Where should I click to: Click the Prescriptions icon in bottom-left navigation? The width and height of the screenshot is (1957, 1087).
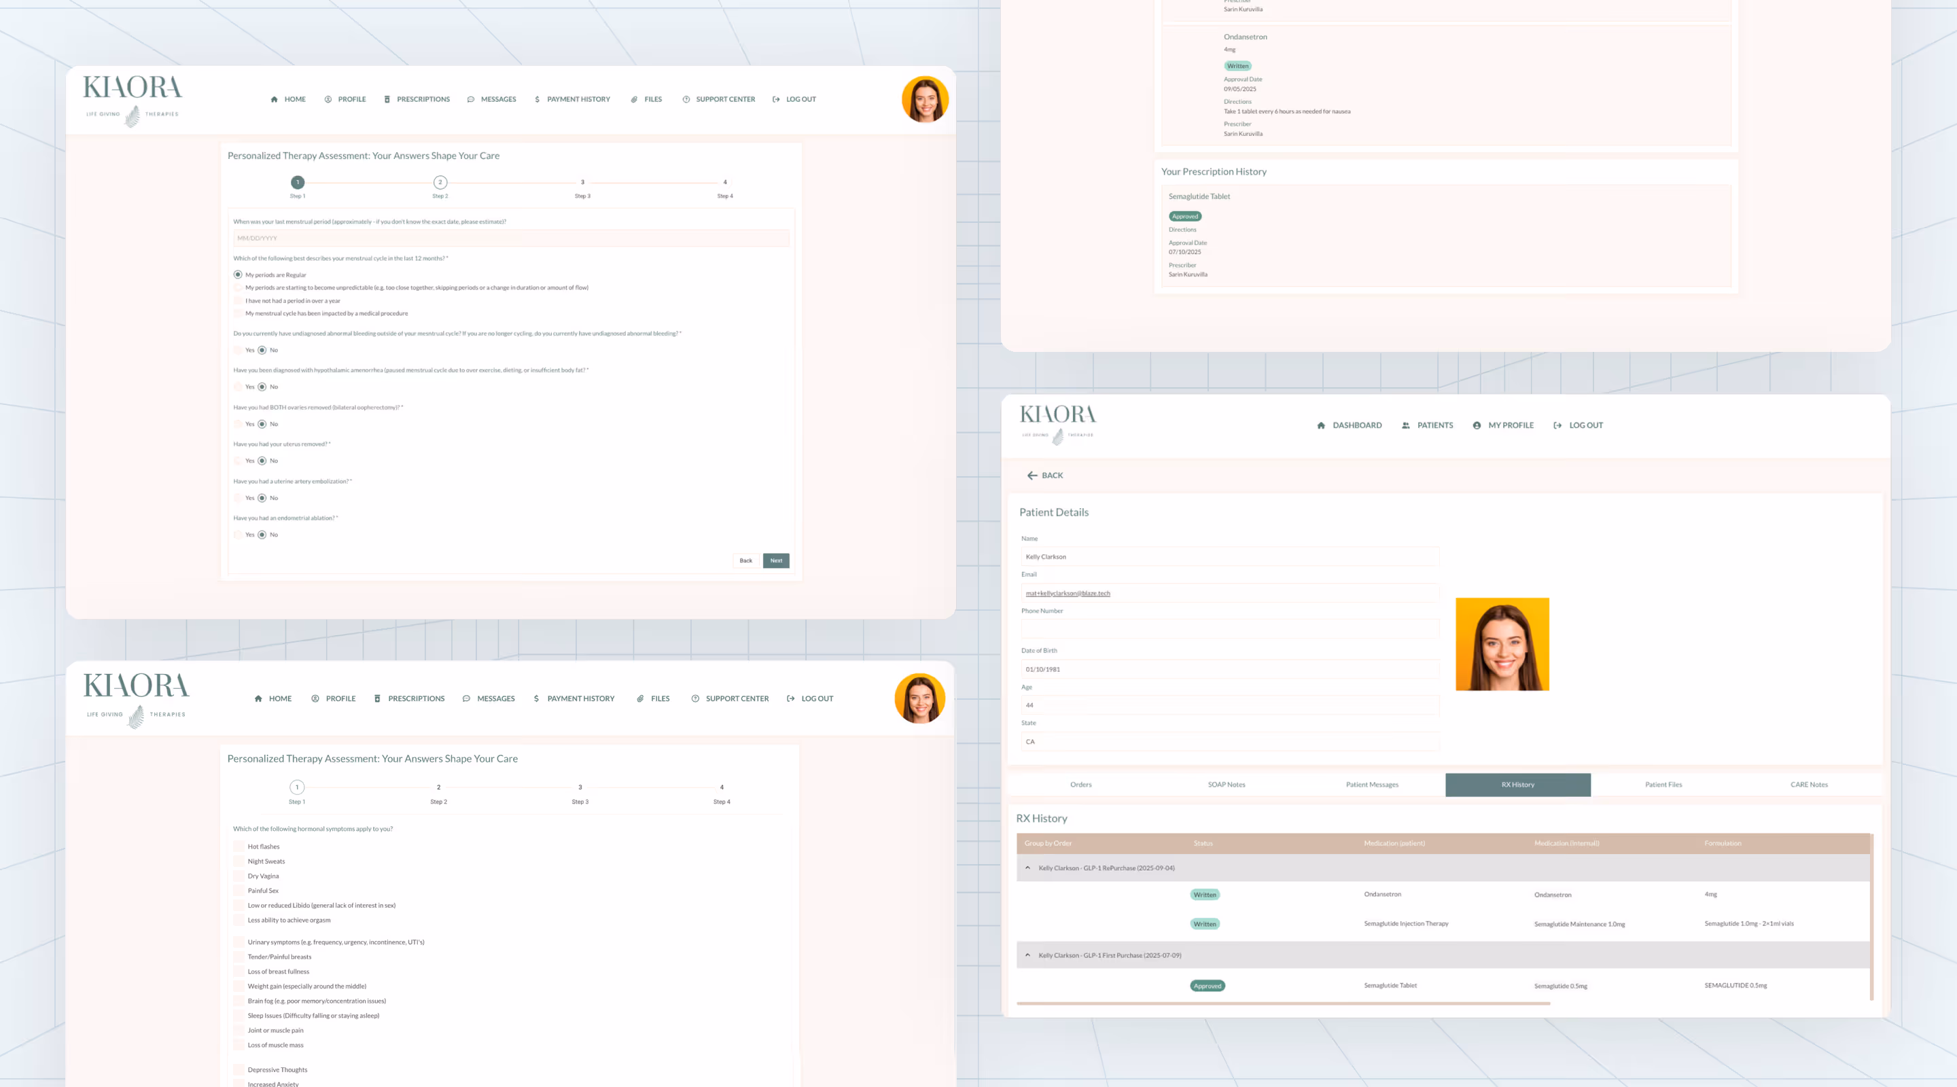tap(377, 698)
